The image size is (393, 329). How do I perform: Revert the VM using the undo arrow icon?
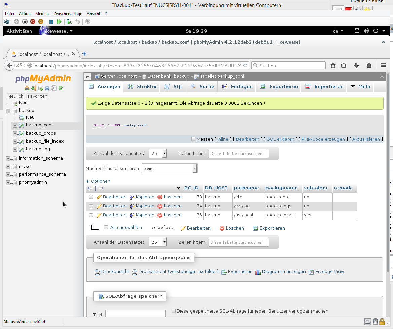pyautogui.click(x=77, y=22)
